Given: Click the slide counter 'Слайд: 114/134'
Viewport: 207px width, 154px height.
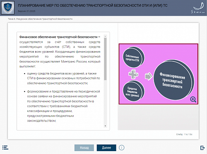Looking at the screenshot, I should (x=184, y=134).
